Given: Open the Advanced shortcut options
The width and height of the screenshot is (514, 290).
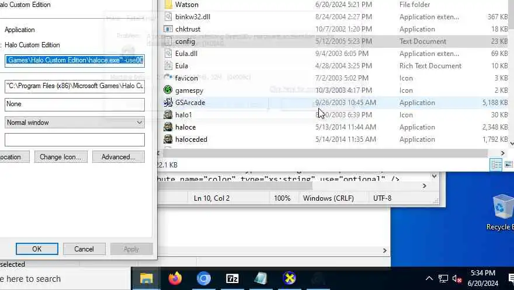Looking at the screenshot, I should [119, 157].
